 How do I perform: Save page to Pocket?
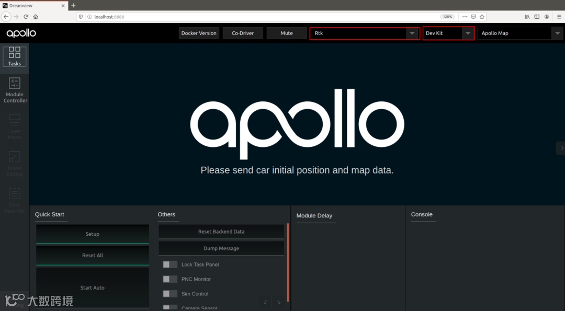click(473, 17)
